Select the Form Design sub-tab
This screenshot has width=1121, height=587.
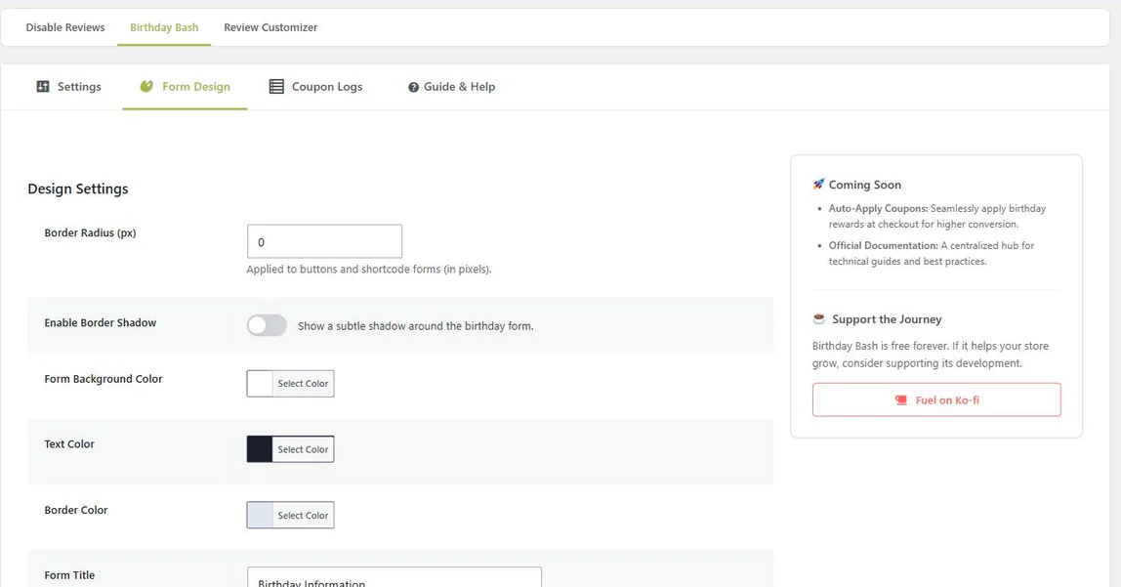point(185,87)
